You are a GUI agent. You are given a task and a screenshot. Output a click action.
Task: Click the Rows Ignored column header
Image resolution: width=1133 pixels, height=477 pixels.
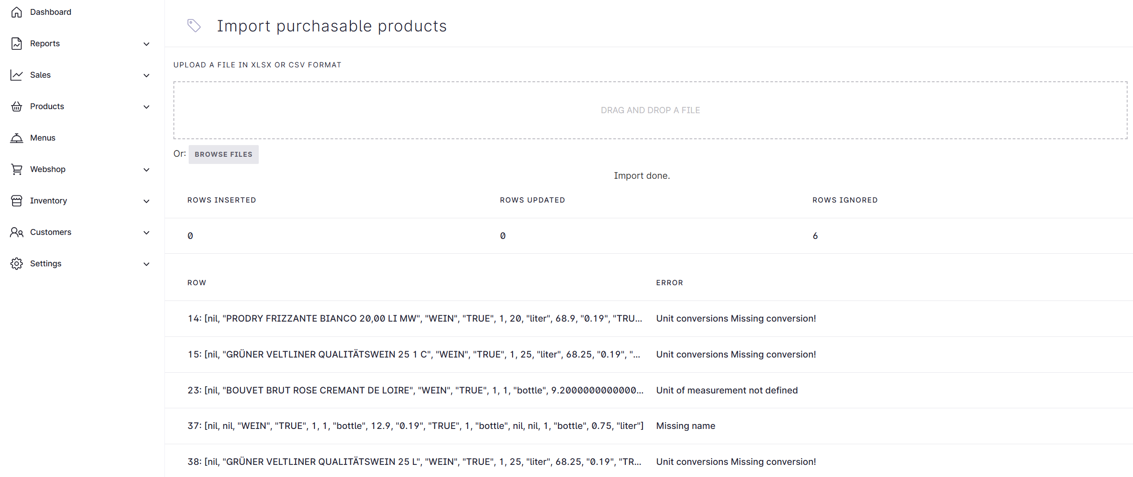(x=845, y=200)
